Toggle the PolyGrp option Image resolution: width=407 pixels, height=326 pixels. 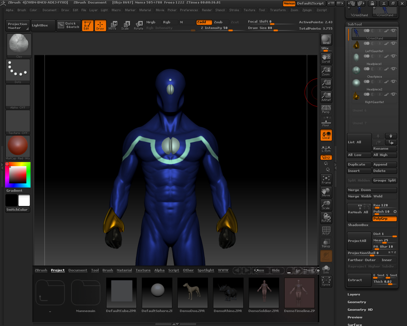[x=384, y=219]
